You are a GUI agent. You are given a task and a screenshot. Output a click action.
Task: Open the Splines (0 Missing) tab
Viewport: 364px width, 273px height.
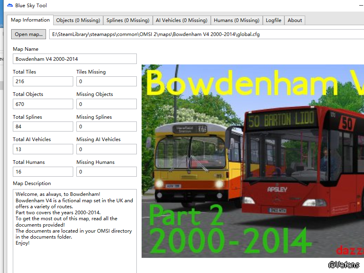point(128,20)
